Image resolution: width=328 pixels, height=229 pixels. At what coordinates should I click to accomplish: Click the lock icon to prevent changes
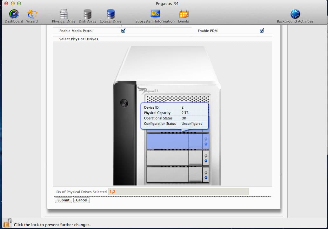coord(7,223)
